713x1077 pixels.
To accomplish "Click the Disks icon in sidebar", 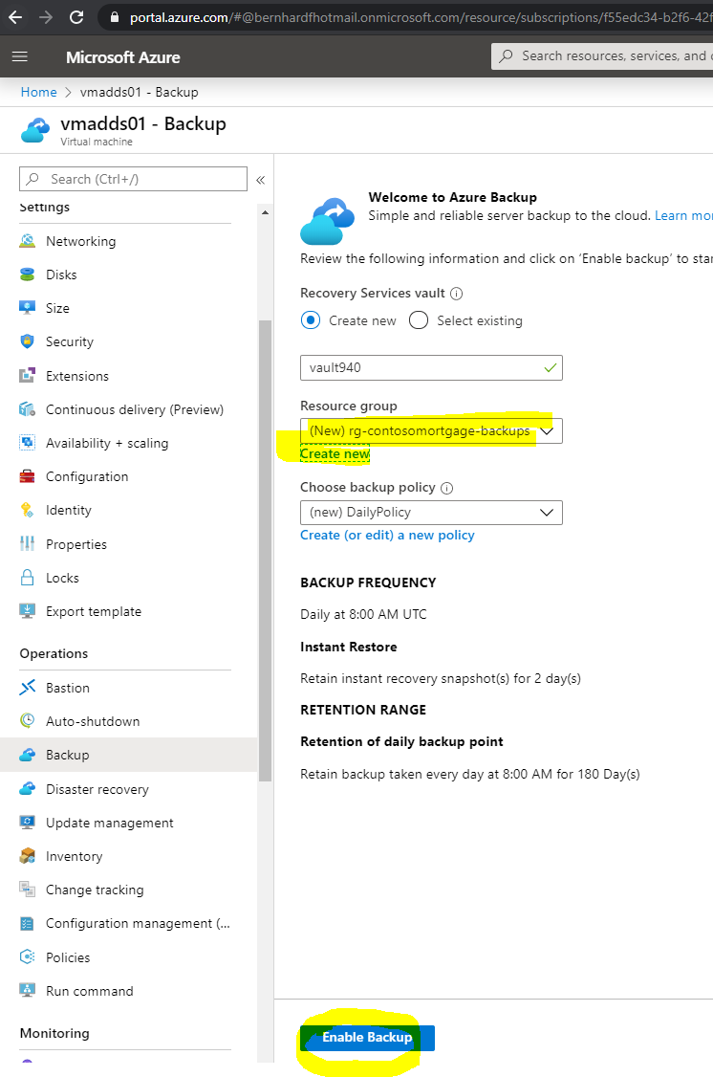I will coord(28,275).
